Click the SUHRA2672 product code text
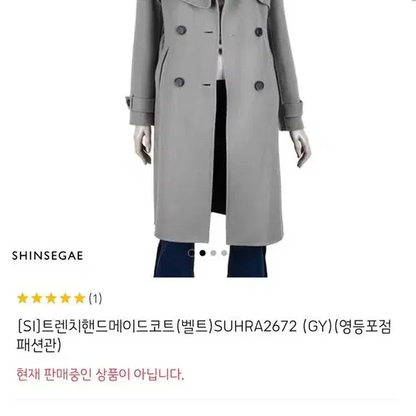The width and height of the screenshot is (416, 416). (255, 326)
